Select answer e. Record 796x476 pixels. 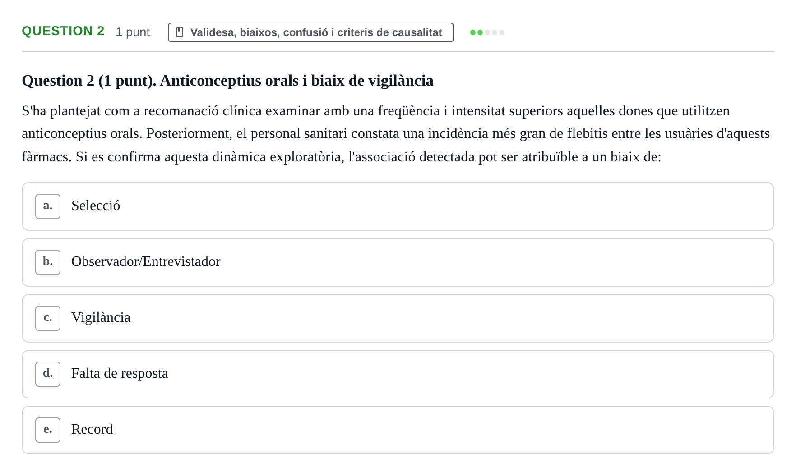(x=398, y=430)
